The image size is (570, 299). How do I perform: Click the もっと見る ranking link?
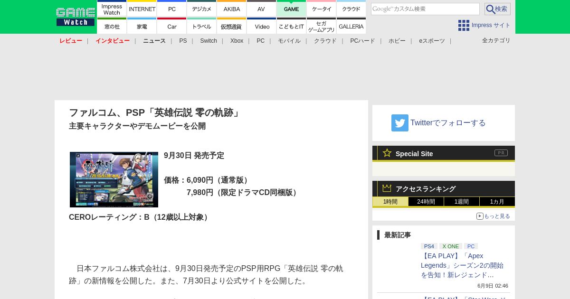(497, 216)
